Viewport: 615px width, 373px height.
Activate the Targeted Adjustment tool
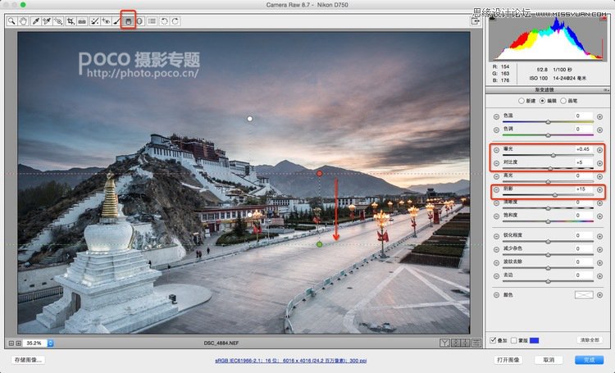[x=58, y=21]
